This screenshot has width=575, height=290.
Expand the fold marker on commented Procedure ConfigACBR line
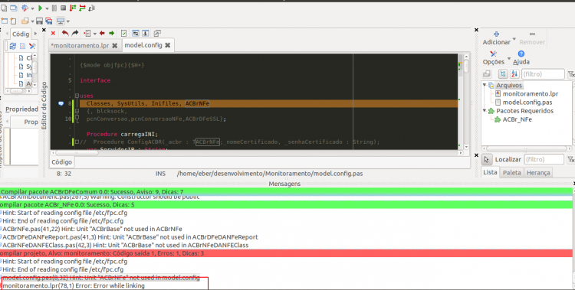point(77,142)
